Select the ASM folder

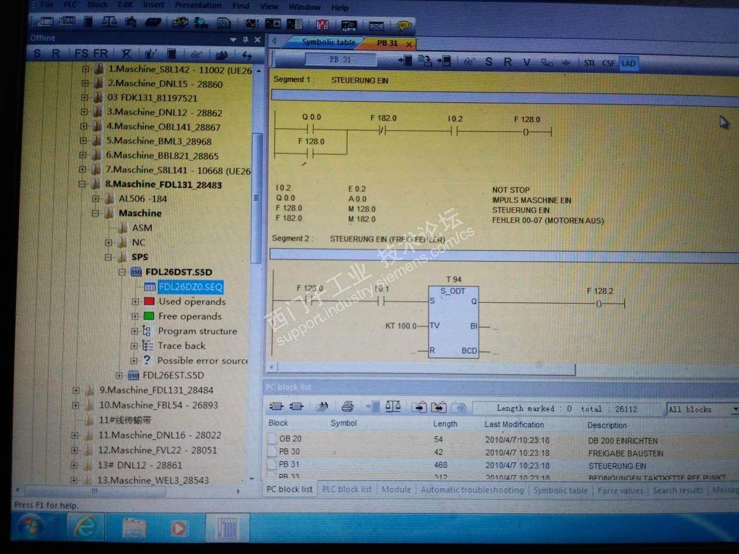[x=142, y=228]
